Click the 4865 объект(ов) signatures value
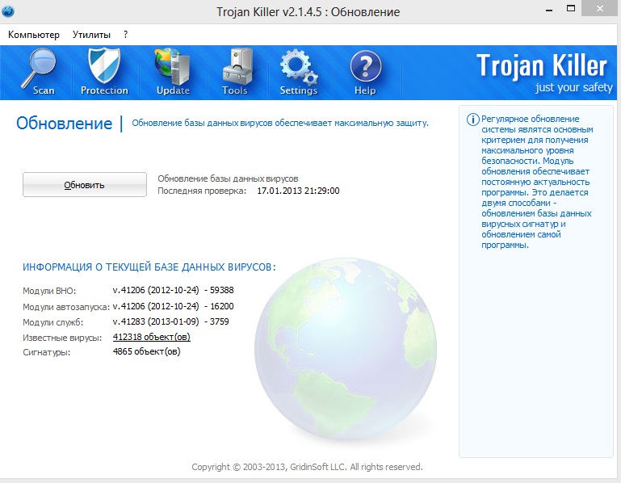This screenshot has height=483, width=621. [146, 351]
